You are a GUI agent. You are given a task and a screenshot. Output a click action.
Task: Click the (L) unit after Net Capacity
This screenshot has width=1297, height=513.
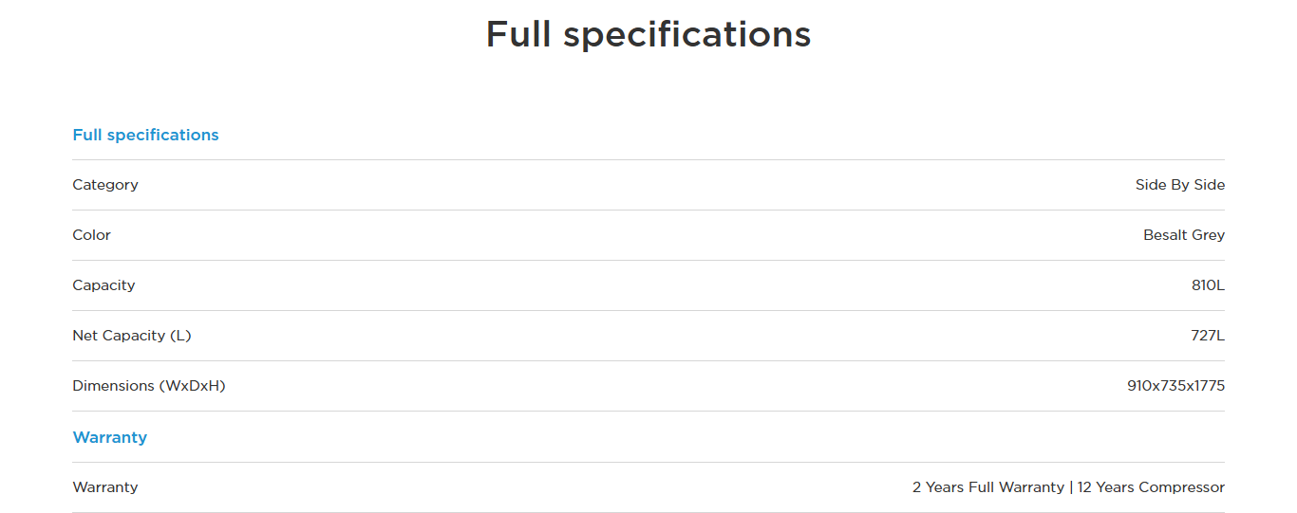[x=180, y=336]
